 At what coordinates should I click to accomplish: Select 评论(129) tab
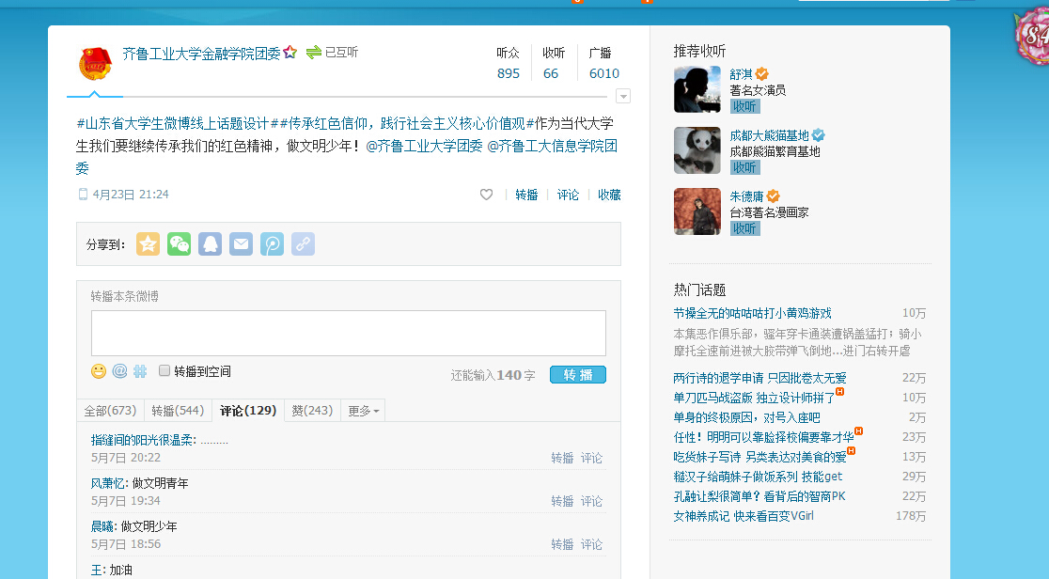click(248, 411)
